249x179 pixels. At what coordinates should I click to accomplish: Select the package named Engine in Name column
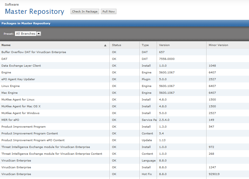(6, 73)
